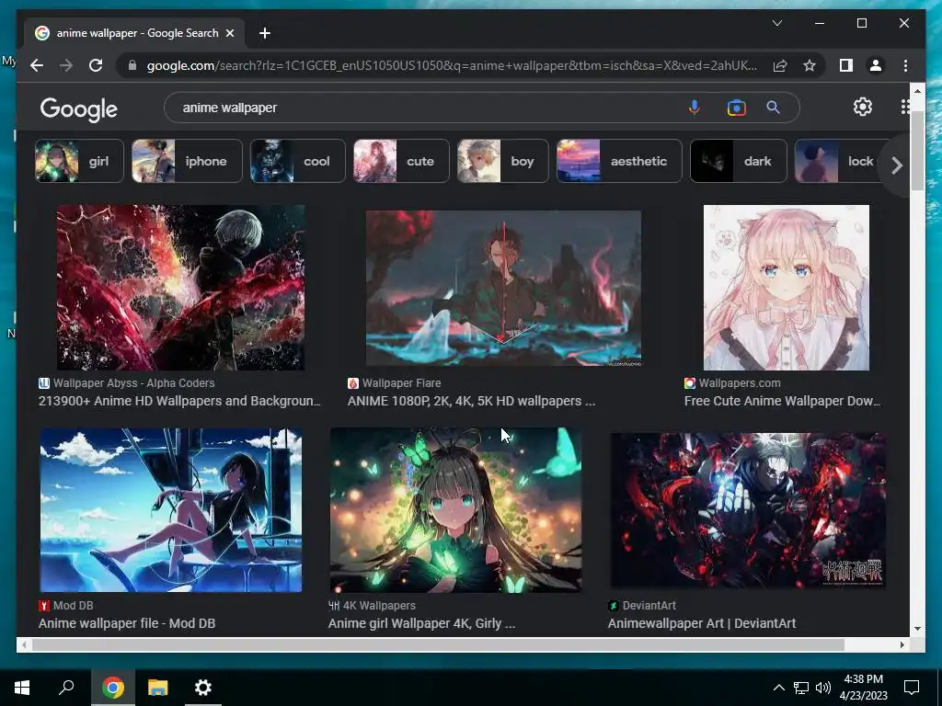942x706 pixels.
Task: Search by image with camera icon
Action: click(x=736, y=108)
